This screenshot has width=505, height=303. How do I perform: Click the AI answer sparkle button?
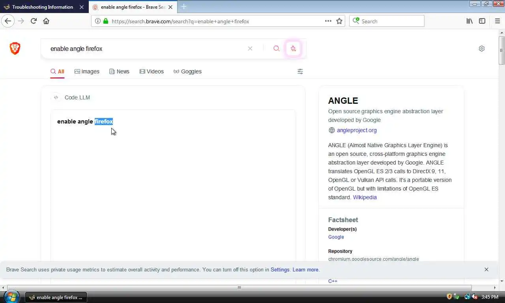tap(293, 49)
